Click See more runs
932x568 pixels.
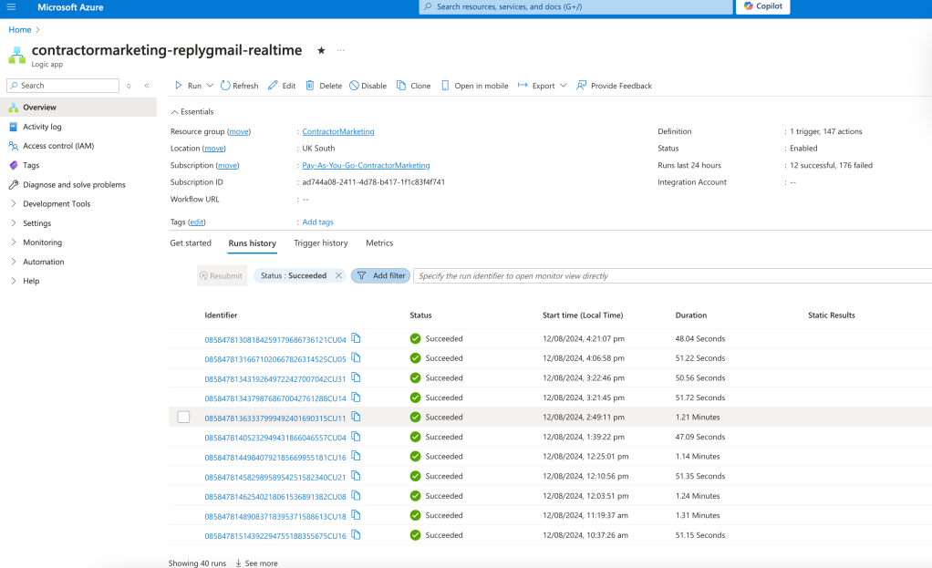click(x=256, y=563)
